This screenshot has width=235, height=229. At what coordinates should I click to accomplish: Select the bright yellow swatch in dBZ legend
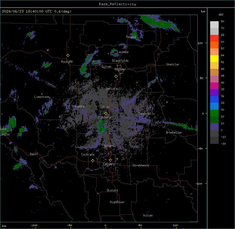click(214, 58)
